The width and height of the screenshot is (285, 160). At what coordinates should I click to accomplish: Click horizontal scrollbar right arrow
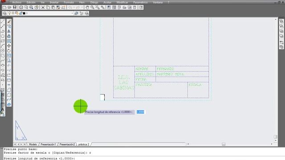(x=272, y=144)
